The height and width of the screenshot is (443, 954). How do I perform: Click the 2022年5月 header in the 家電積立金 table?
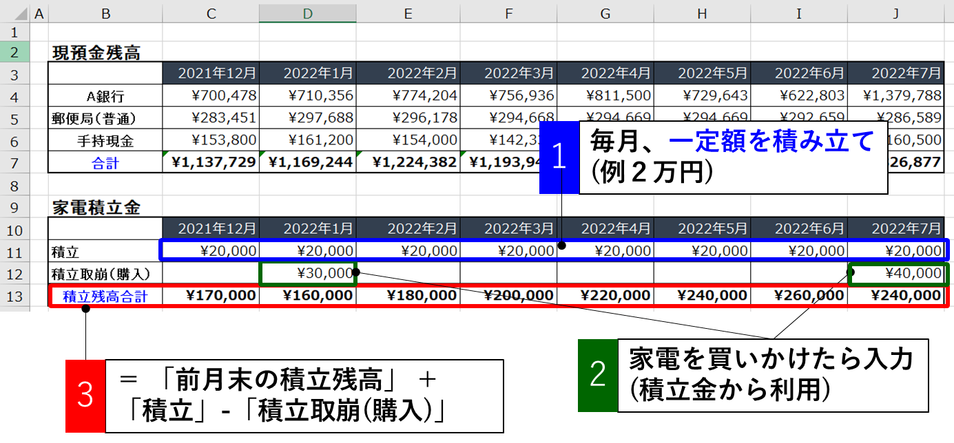(x=702, y=228)
